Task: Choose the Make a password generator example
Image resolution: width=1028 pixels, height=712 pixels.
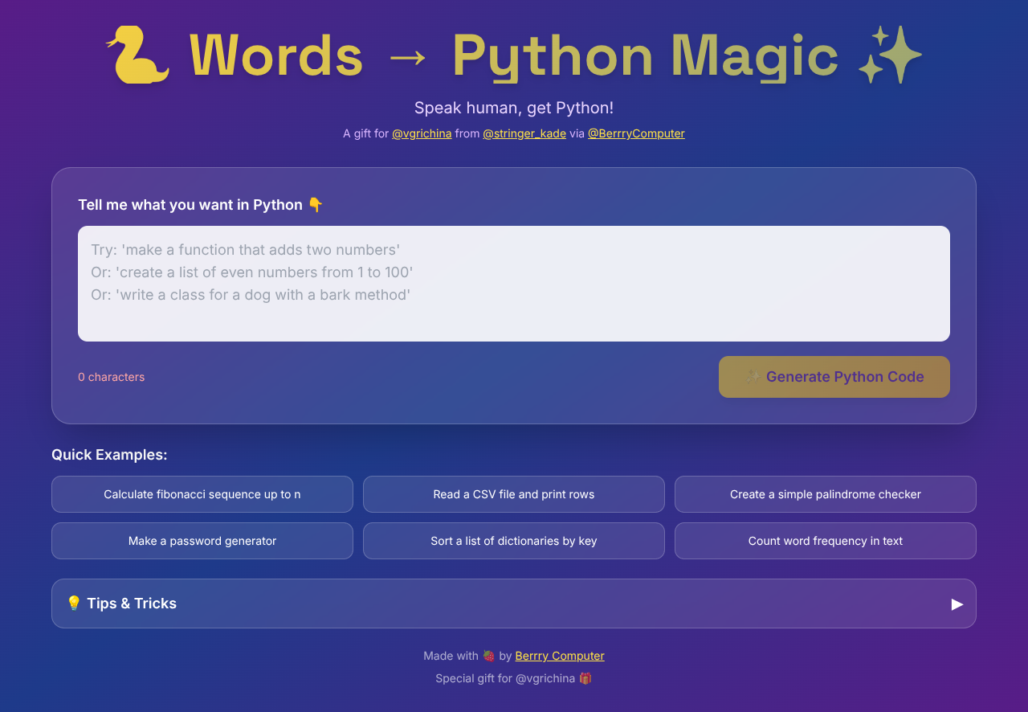Action: pyautogui.click(x=202, y=541)
